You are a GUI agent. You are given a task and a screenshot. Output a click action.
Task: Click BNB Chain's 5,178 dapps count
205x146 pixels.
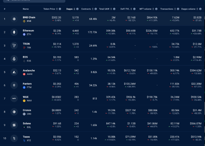click(75, 18)
